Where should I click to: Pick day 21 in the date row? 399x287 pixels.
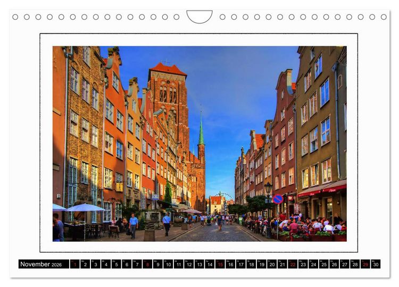(x=282, y=264)
